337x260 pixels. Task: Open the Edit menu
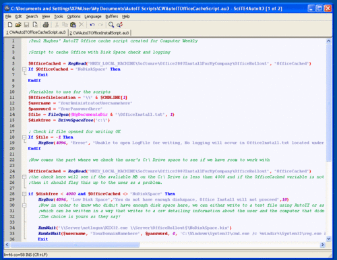[18, 16]
